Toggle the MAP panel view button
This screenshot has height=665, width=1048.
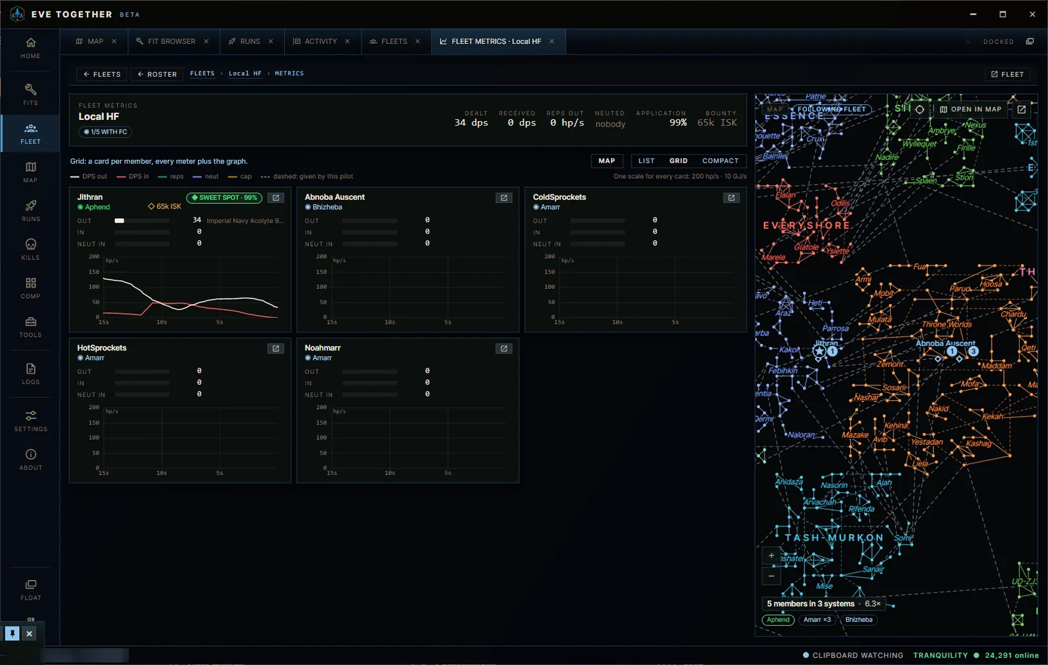pyautogui.click(x=607, y=161)
